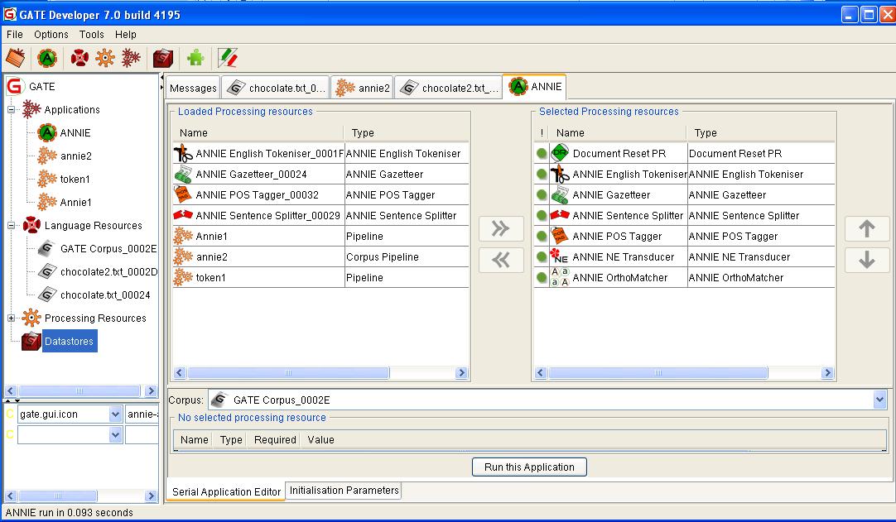
Task: Click the Document Reset PR green icon
Action: coord(560,152)
